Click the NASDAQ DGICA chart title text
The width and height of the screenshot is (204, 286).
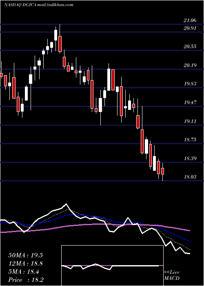coord(39,5)
